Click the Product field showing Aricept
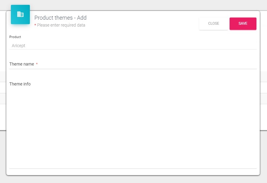Screen dimensions: 267x183 click(x=133, y=46)
